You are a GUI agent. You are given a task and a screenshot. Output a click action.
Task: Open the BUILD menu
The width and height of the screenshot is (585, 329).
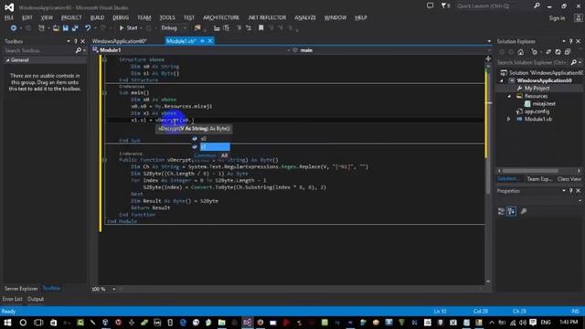pos(97,17)
